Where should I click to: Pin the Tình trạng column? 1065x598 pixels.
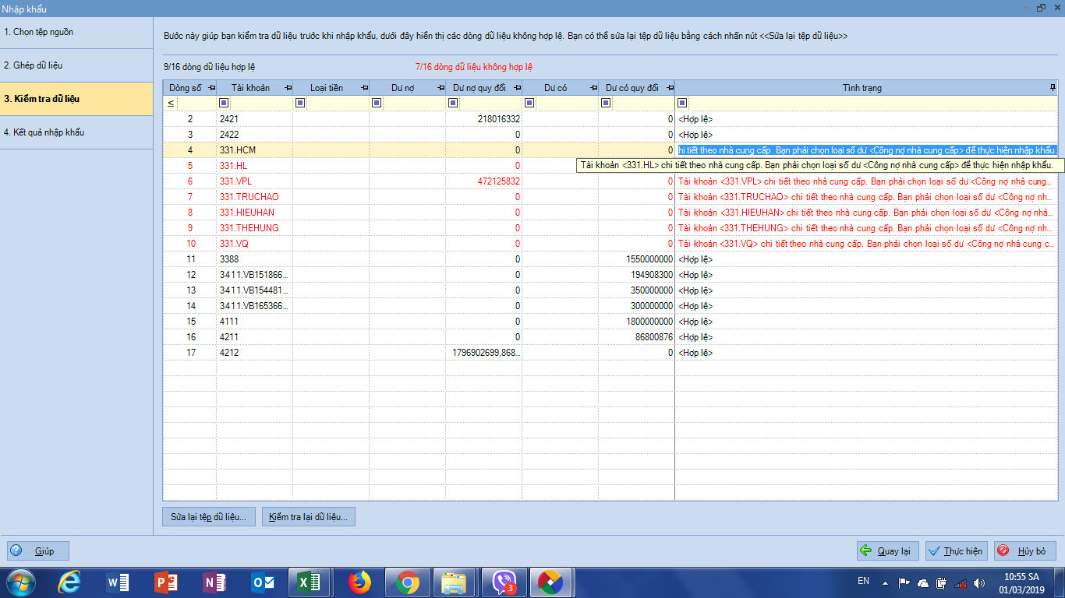point(1053,87)
